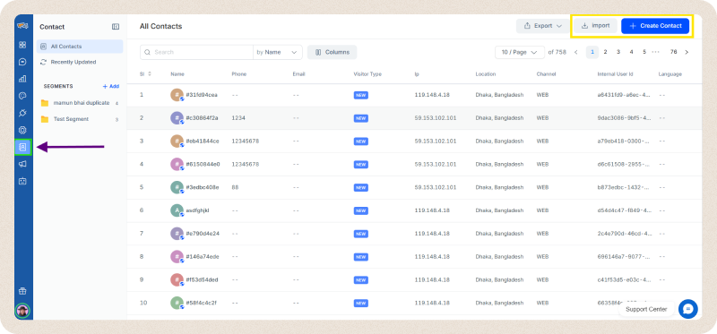The height and width of the screenshot is (334, 717).
Task: Open contact #eb41844ce
Action: pos(203,141)
